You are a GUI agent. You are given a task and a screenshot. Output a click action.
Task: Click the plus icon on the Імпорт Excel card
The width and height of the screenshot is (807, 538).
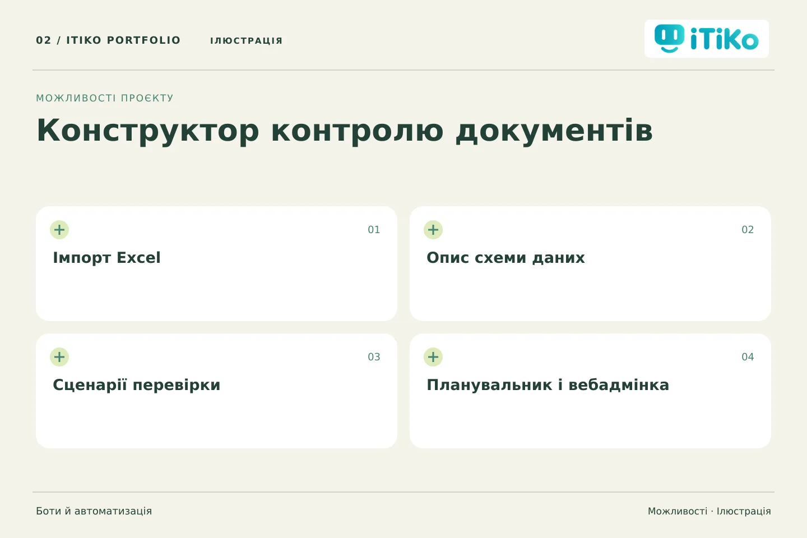coord(59,230)
